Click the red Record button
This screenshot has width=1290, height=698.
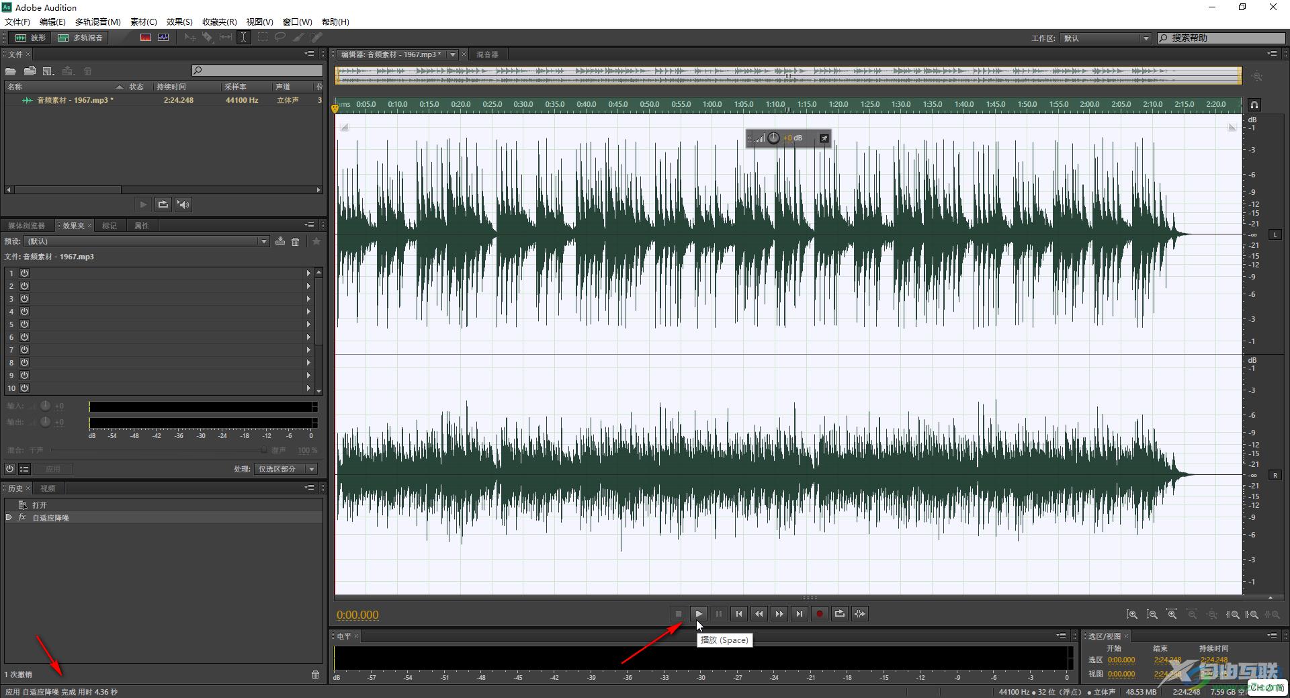coord(820,613)
